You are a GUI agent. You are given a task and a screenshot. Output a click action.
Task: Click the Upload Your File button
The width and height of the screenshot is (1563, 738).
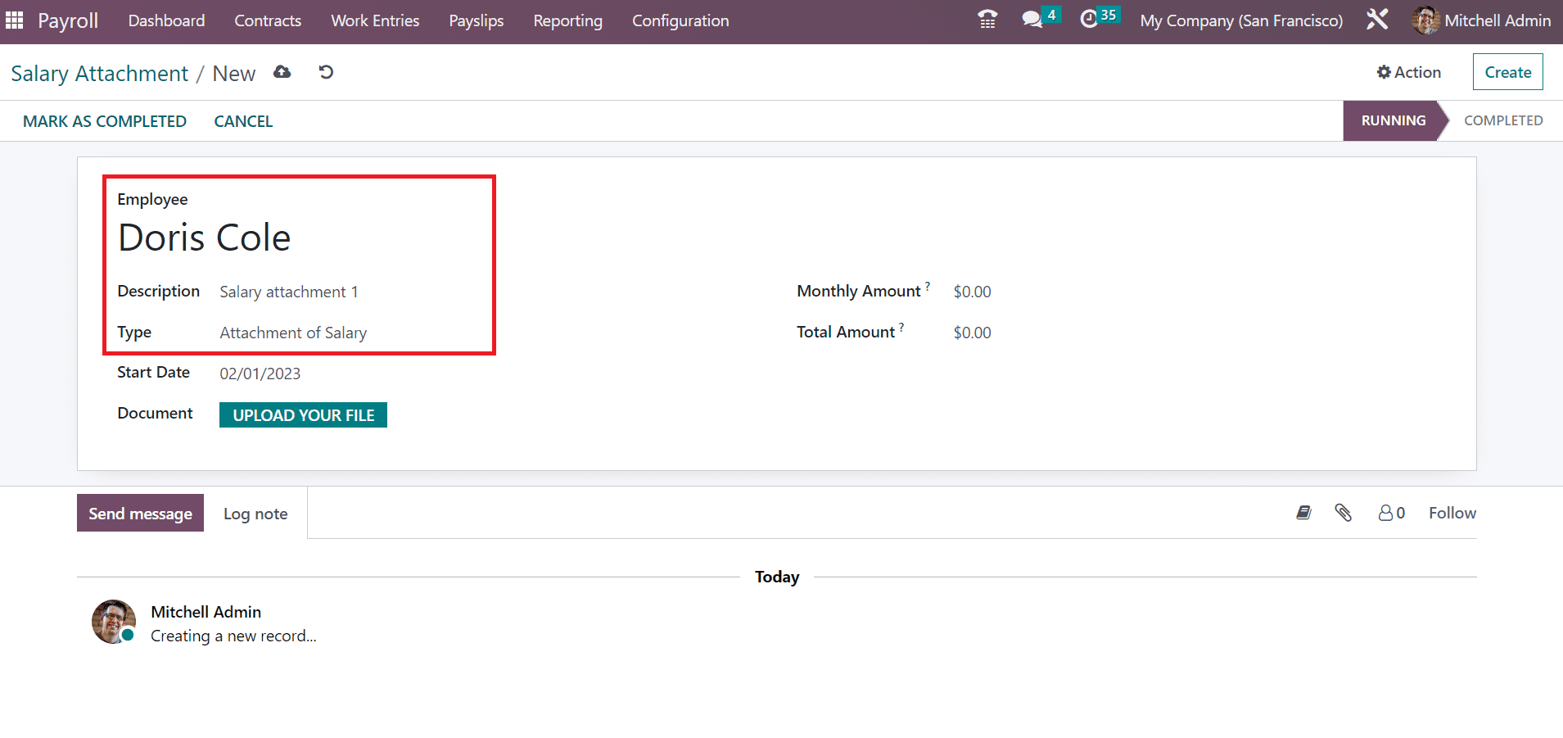[303, 415]
